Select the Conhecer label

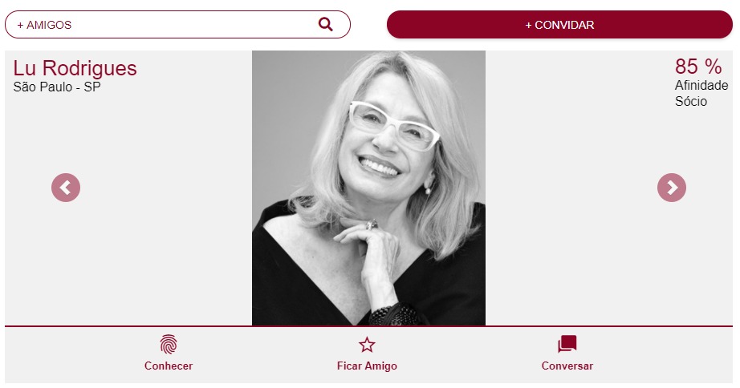pyautogui.click(x=169, y=366)
